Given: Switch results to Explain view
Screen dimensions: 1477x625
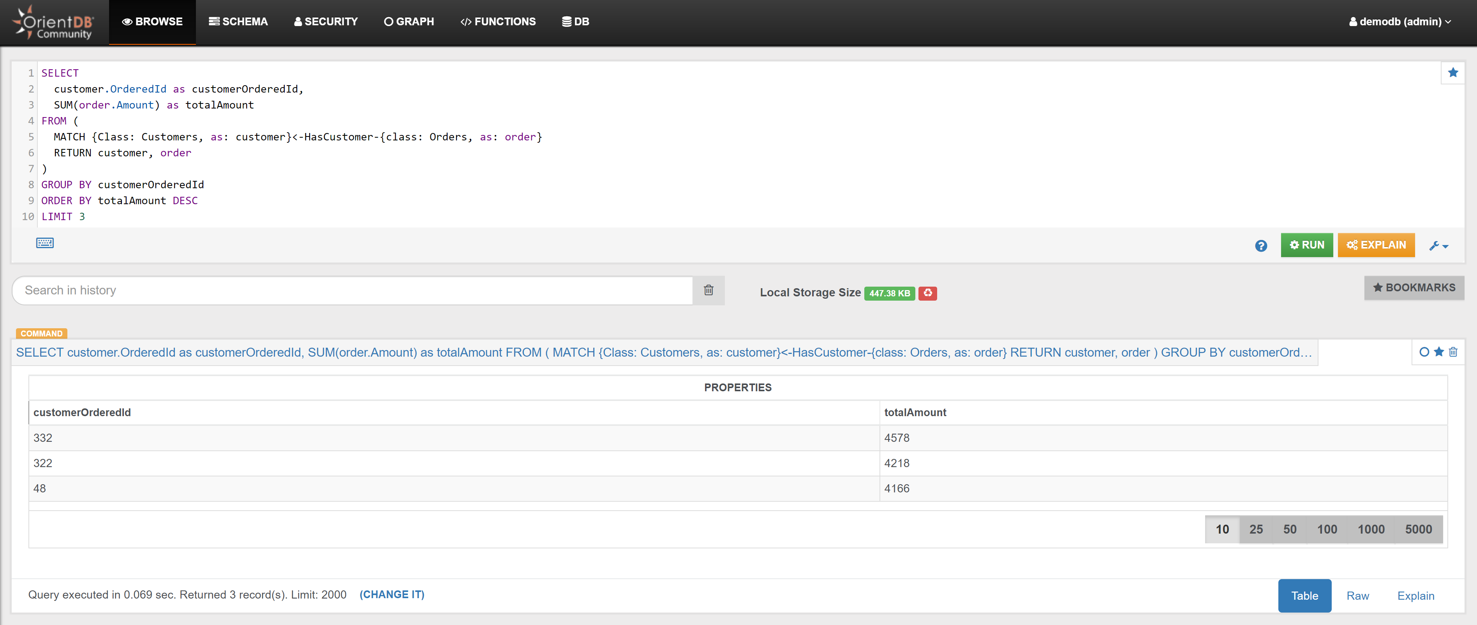Looking at the screenshot, I should pyautogui.click(x=1415, y=596).
